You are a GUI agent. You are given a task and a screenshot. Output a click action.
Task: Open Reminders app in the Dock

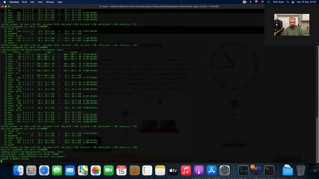pos(147,170)
